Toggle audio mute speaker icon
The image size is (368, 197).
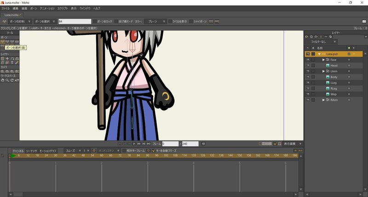[x=203, y=144]
